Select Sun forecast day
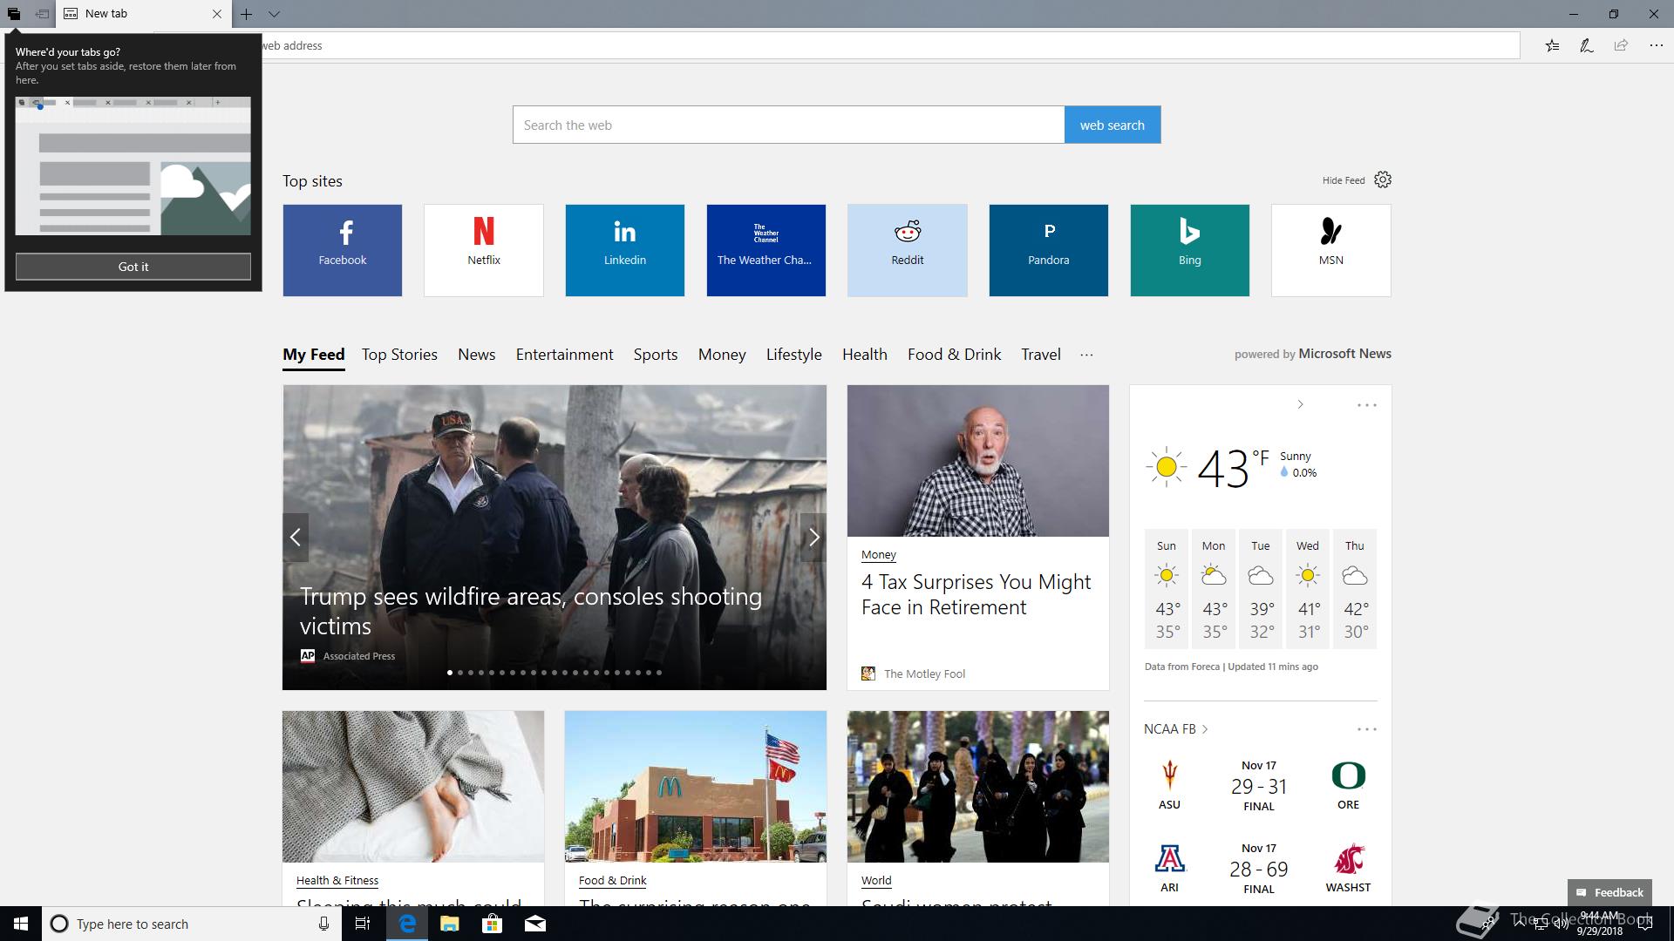The height and width of the screenshot is (941, 1674). pyautogui.click(x=1167, y=589)
